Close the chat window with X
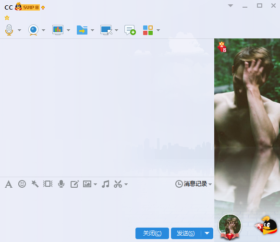Screen dimensions: 280x242 pos(273,6)
